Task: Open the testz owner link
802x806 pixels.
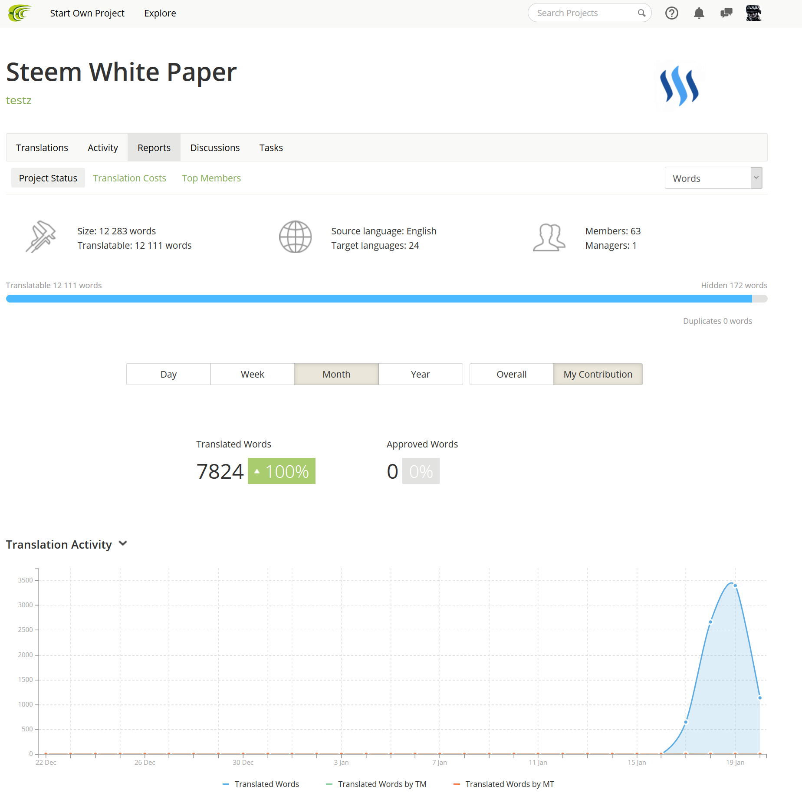Action: (x=19, y=100)
